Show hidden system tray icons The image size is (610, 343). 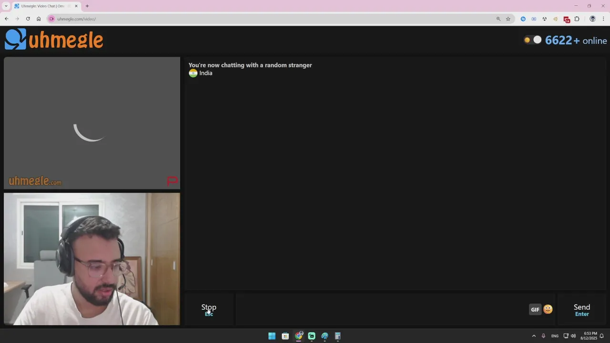534,336
